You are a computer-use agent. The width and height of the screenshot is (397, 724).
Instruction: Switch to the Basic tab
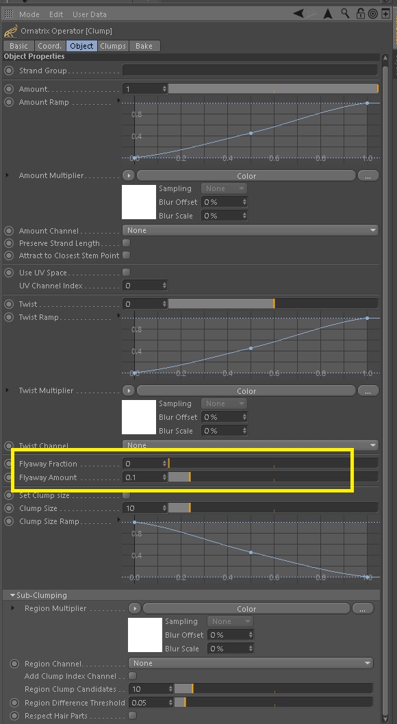pos(18,46)
